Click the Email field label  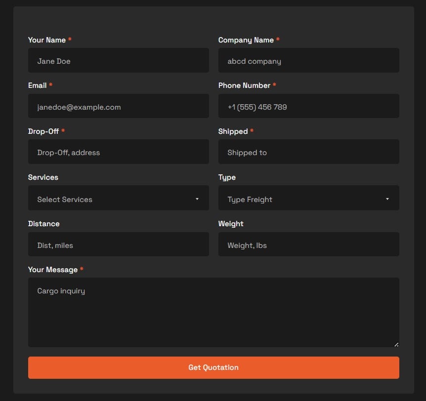click(x=37, y=85)
